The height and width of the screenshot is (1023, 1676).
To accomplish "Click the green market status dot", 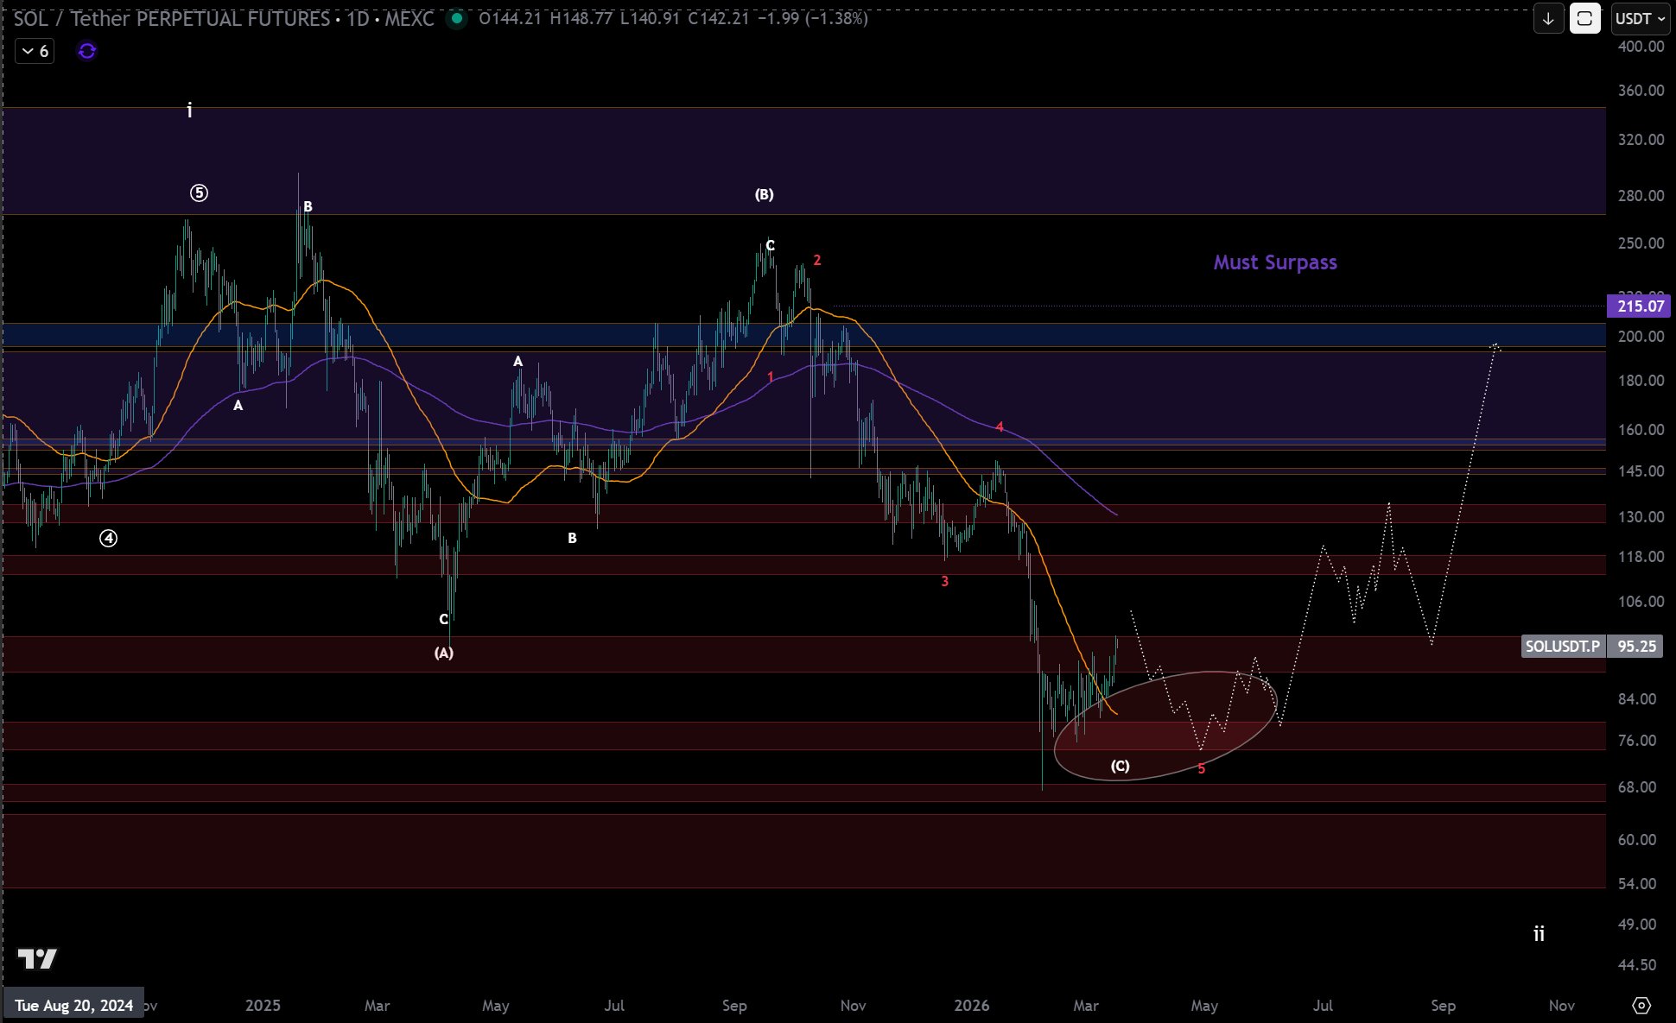I will [x=456, y=18].
